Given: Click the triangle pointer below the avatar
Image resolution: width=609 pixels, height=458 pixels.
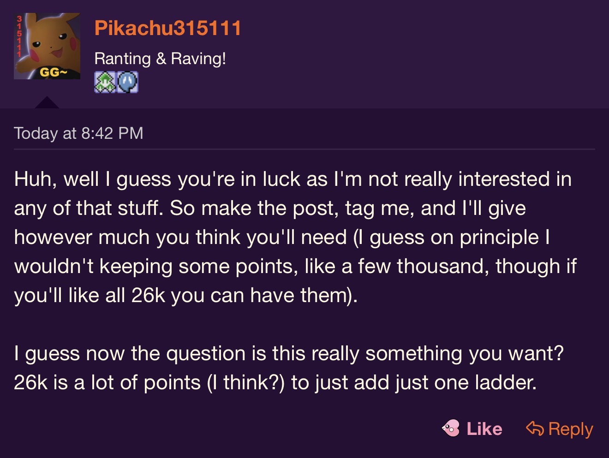Looking at the screenshot, I should 47,103.
